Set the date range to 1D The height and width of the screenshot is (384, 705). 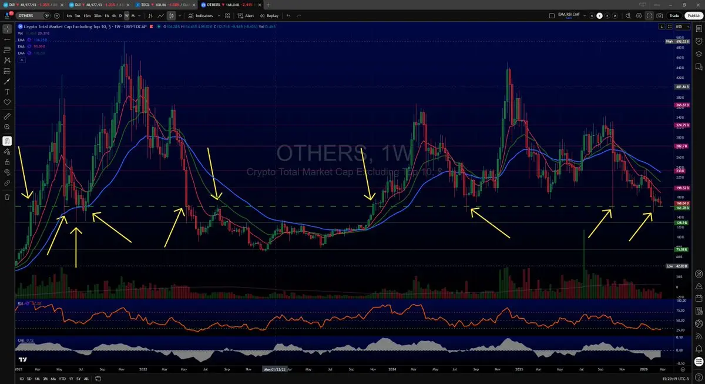(x=22, y=379)
